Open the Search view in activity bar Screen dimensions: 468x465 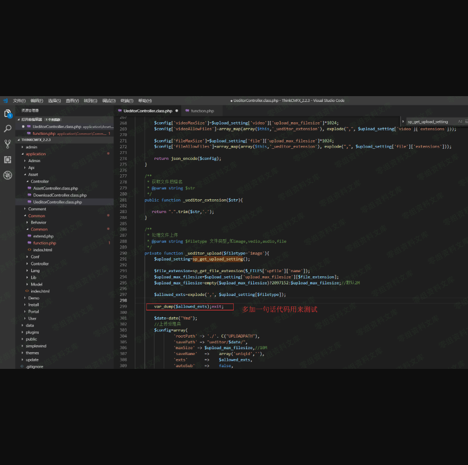8,129
